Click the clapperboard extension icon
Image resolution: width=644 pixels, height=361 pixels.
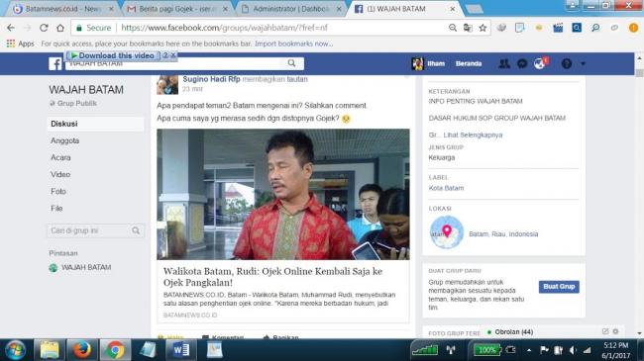click(558, 28)
